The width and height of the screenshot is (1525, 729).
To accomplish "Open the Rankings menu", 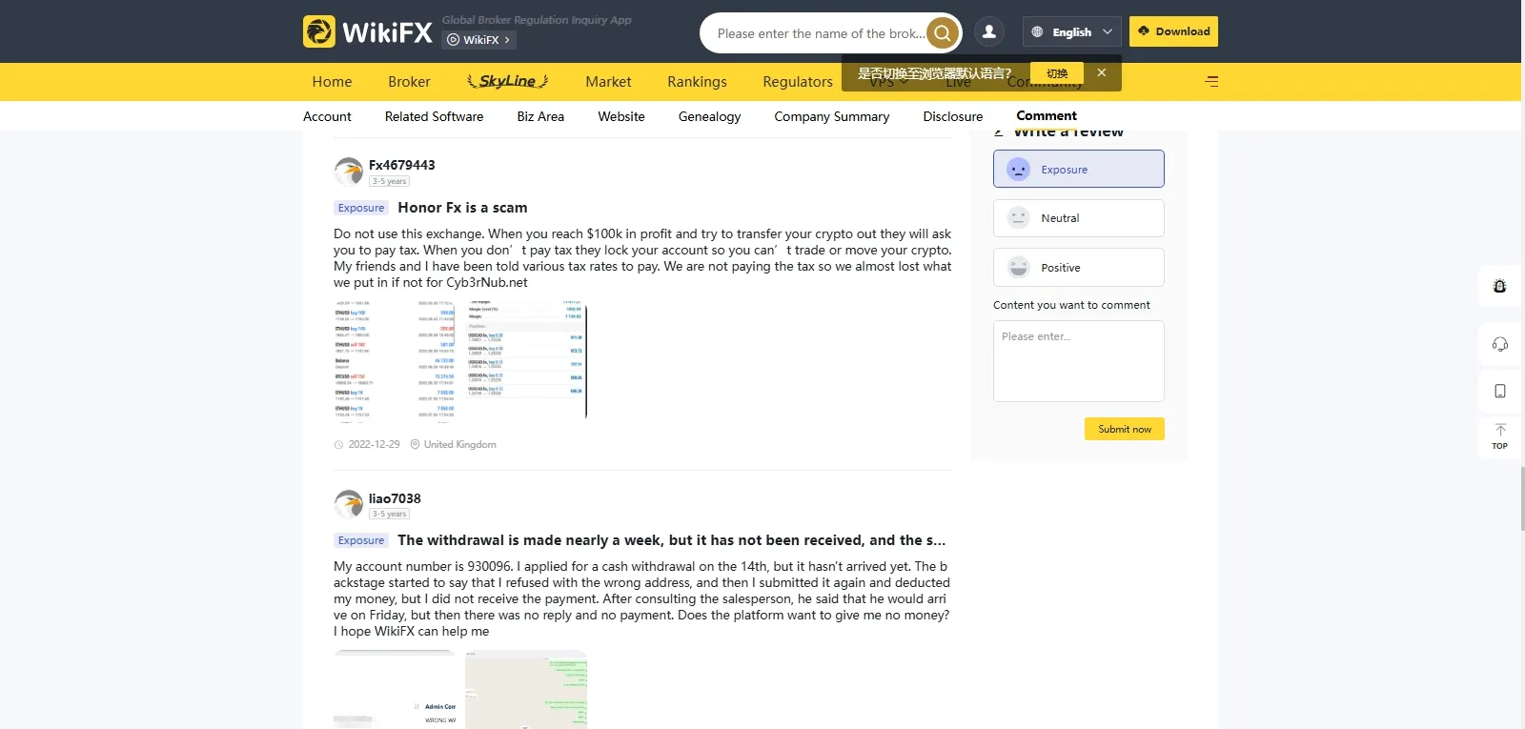I will click(x=697, y=82).
